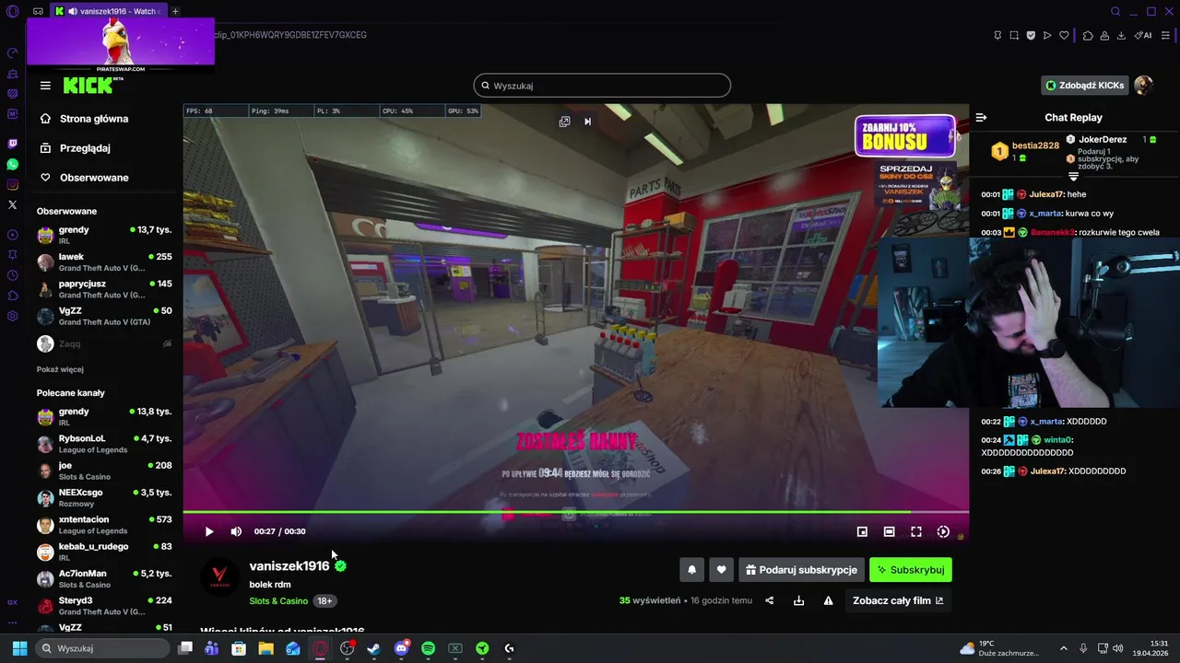Open video playback settings gear
Image resolution: width=1180 pixels, height=663 pixels.
click(943, 531)
